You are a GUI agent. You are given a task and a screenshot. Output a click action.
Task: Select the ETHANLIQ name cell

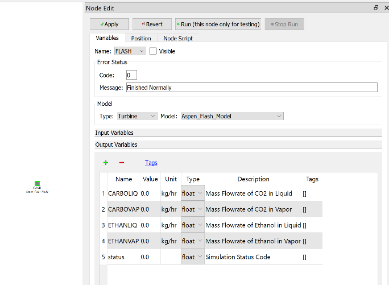pyautogui.click(x=123, y=225)
